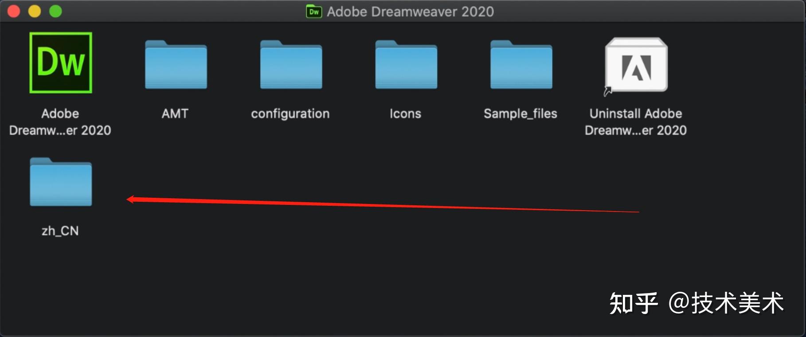Click the configuration folder icon
The height and width of the screenshot is (337, 806).
tap(291, 65)
